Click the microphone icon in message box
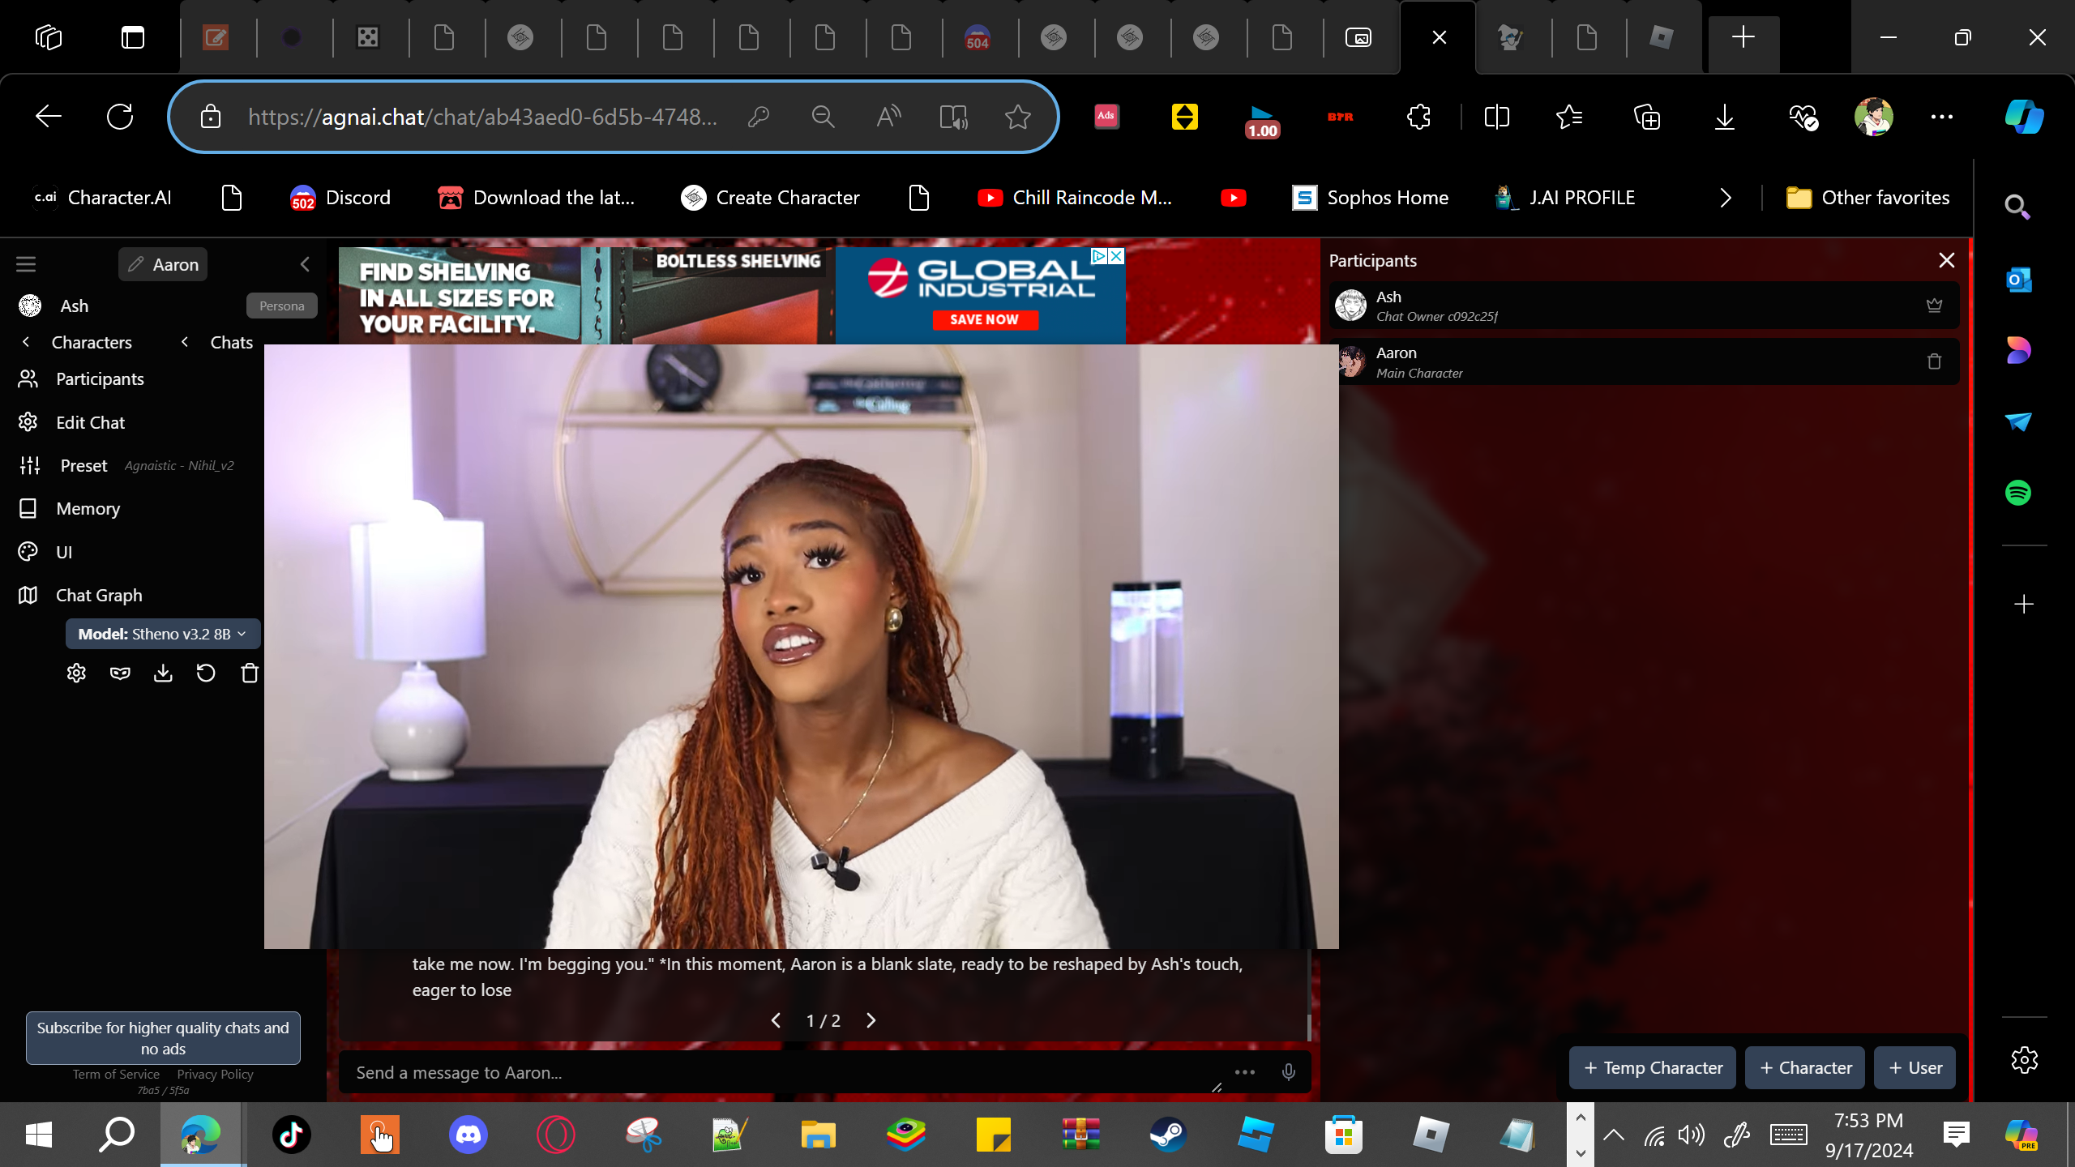 pyautogui.click(x=1288, y=1072)
